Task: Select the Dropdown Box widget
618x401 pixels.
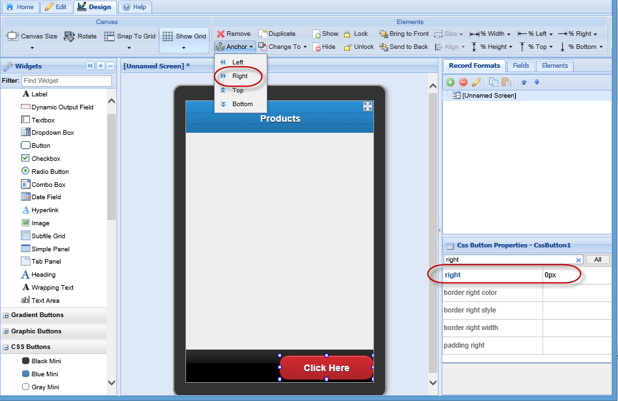Action: coord(47,133)
